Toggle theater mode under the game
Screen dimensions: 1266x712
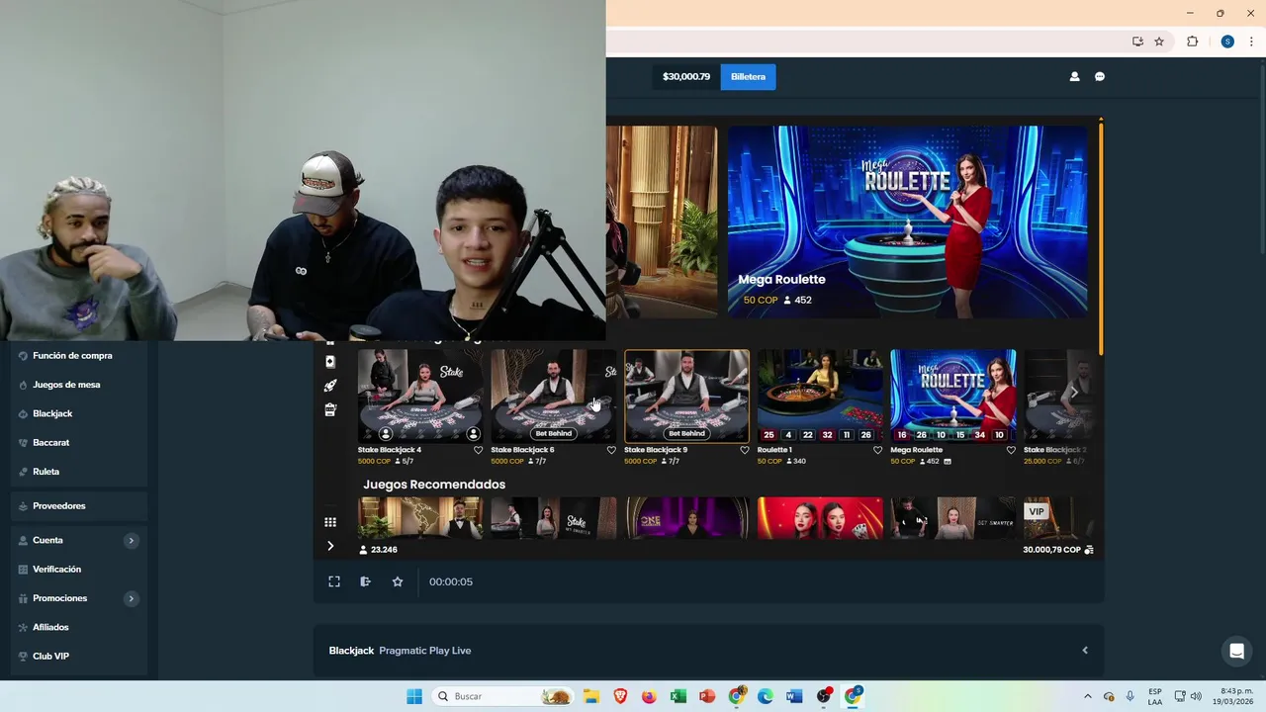[x=365, y=581]
